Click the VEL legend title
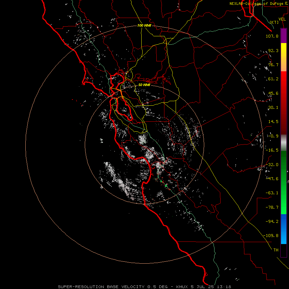Viewport: 289px width, 289px height. click(282, 19)
